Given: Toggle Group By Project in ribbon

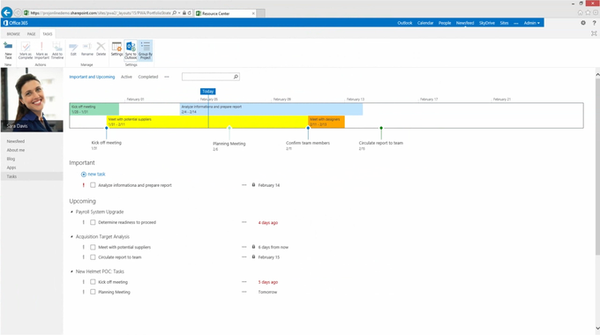Looking at the screenshot, I should click(146, 50).
